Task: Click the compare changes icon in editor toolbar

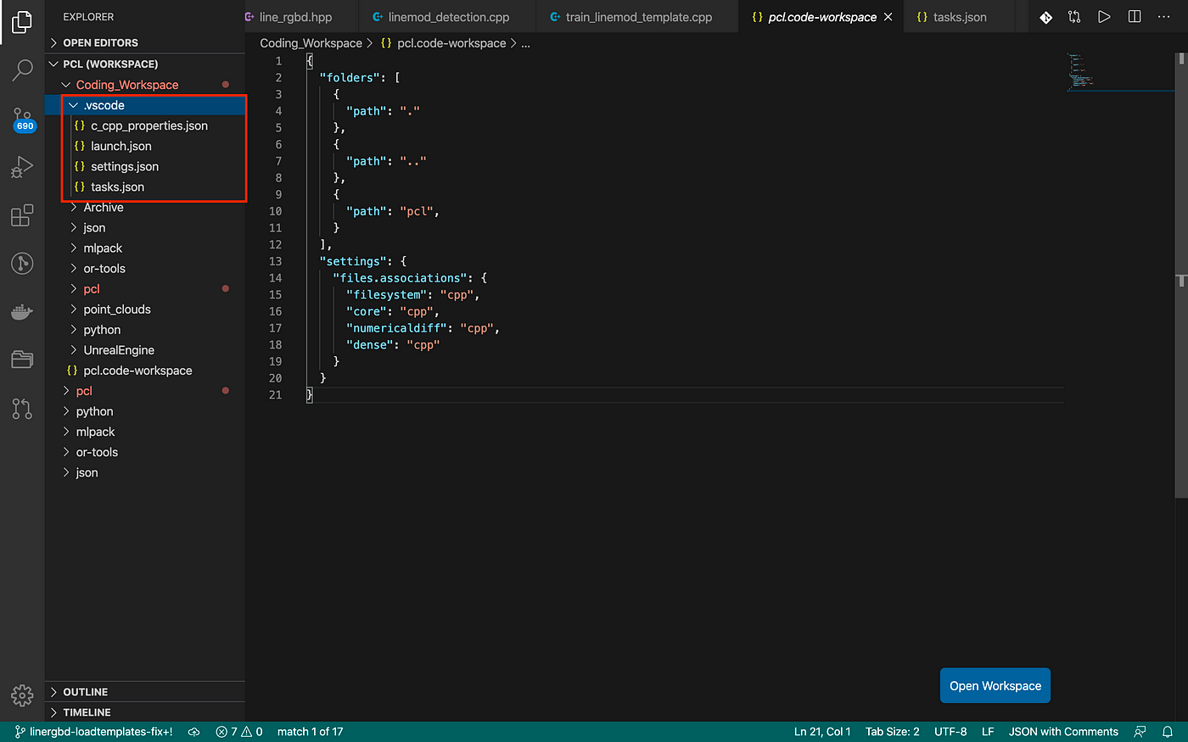Action: pyautogui.click(x=1074, y=17)
